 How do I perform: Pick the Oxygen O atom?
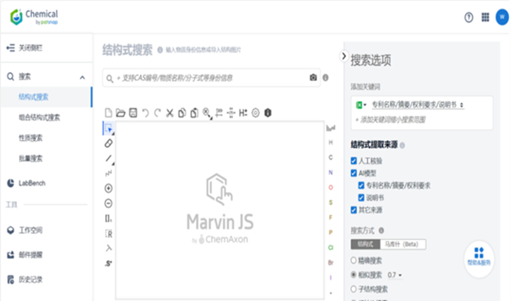[x=330, y=187]
